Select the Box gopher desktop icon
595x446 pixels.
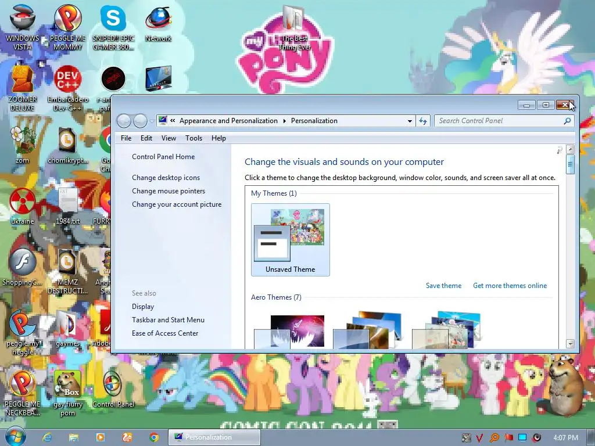point(67,393)
